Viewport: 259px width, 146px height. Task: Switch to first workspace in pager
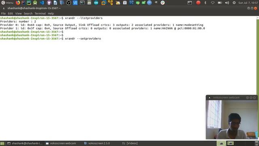pyautogui.click(x=221, y=143)
